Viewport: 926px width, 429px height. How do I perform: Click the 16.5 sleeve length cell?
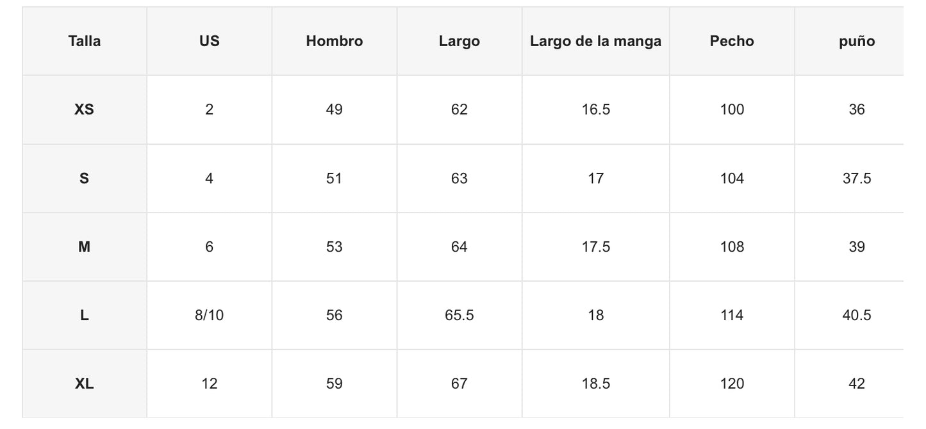point(595,109)
